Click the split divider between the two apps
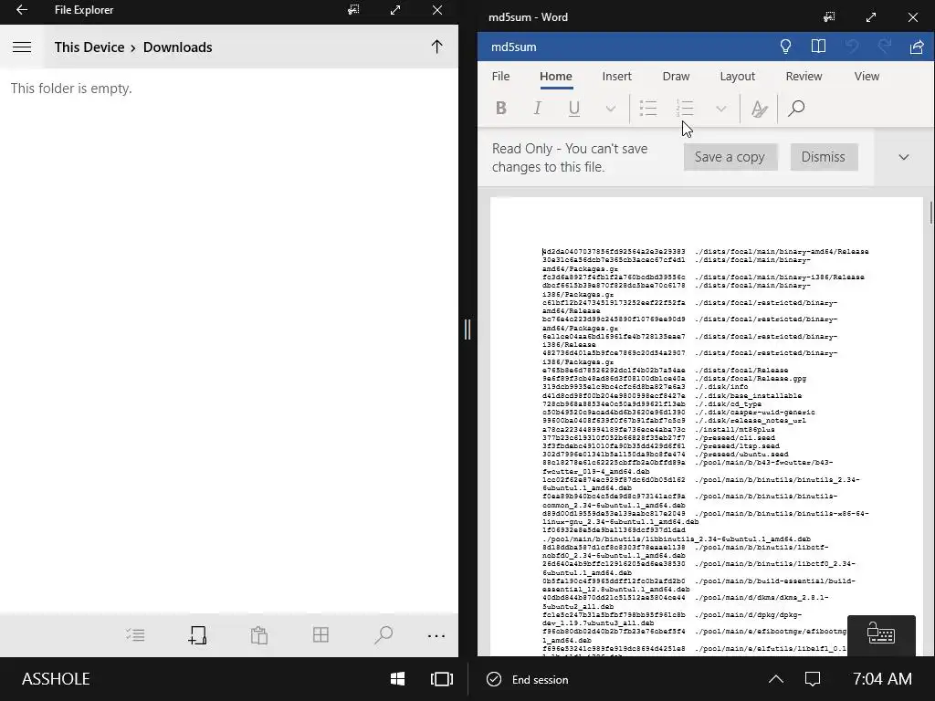Viewport: 935px width, 701px height. 467,329
